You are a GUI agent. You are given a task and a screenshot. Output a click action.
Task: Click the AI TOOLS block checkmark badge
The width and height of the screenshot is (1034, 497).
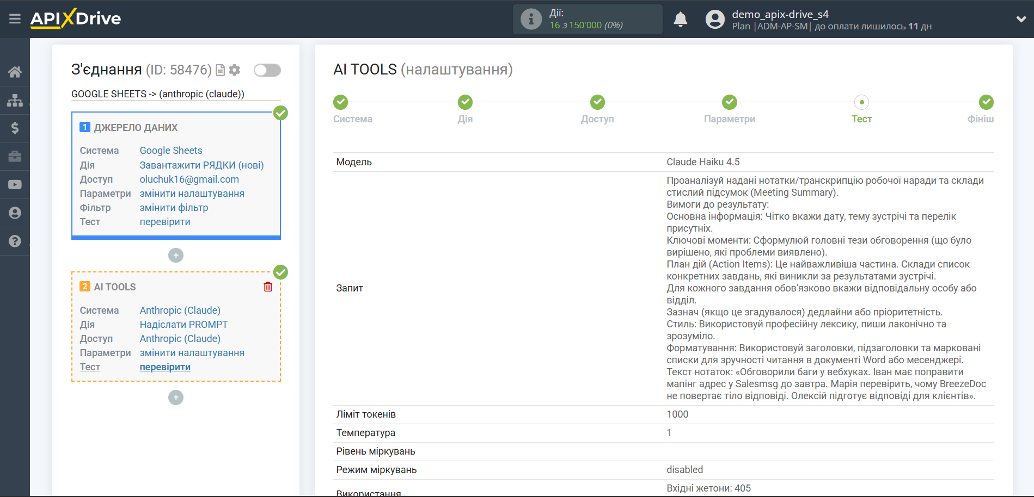280,272
